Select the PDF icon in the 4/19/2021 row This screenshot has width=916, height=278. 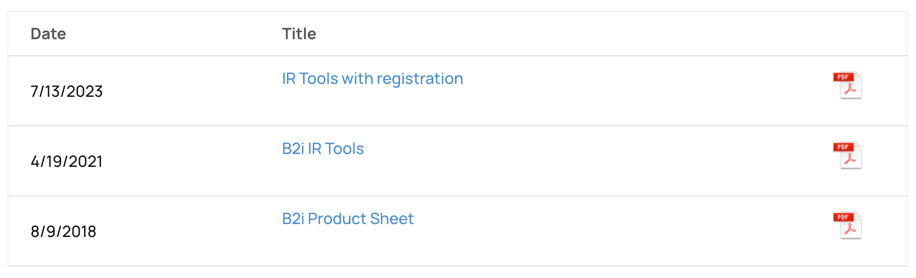(x=847, y=155)
